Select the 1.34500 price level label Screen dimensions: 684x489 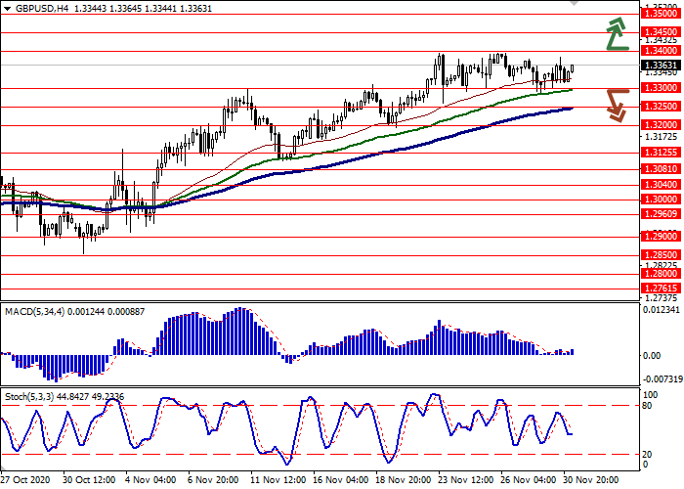pos(662,32)
